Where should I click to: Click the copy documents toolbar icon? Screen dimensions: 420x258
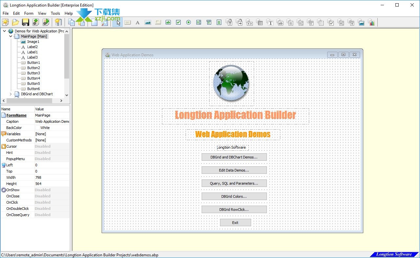tap(71, 22)
